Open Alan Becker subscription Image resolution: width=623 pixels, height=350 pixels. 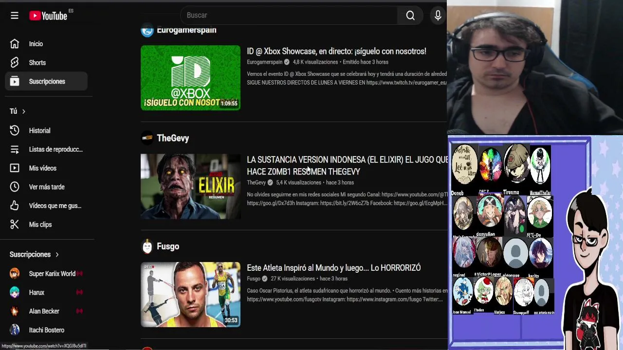[46, 311]
